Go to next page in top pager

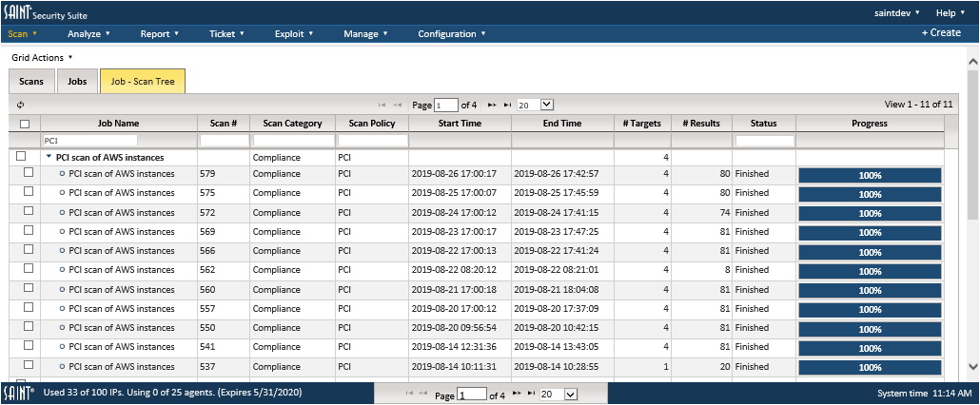pos(492,105)
